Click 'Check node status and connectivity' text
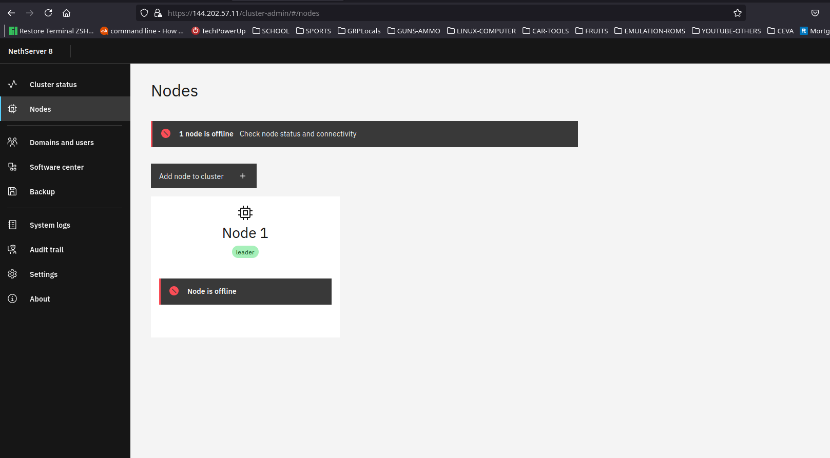830x458 pixels. coord(298,133)
